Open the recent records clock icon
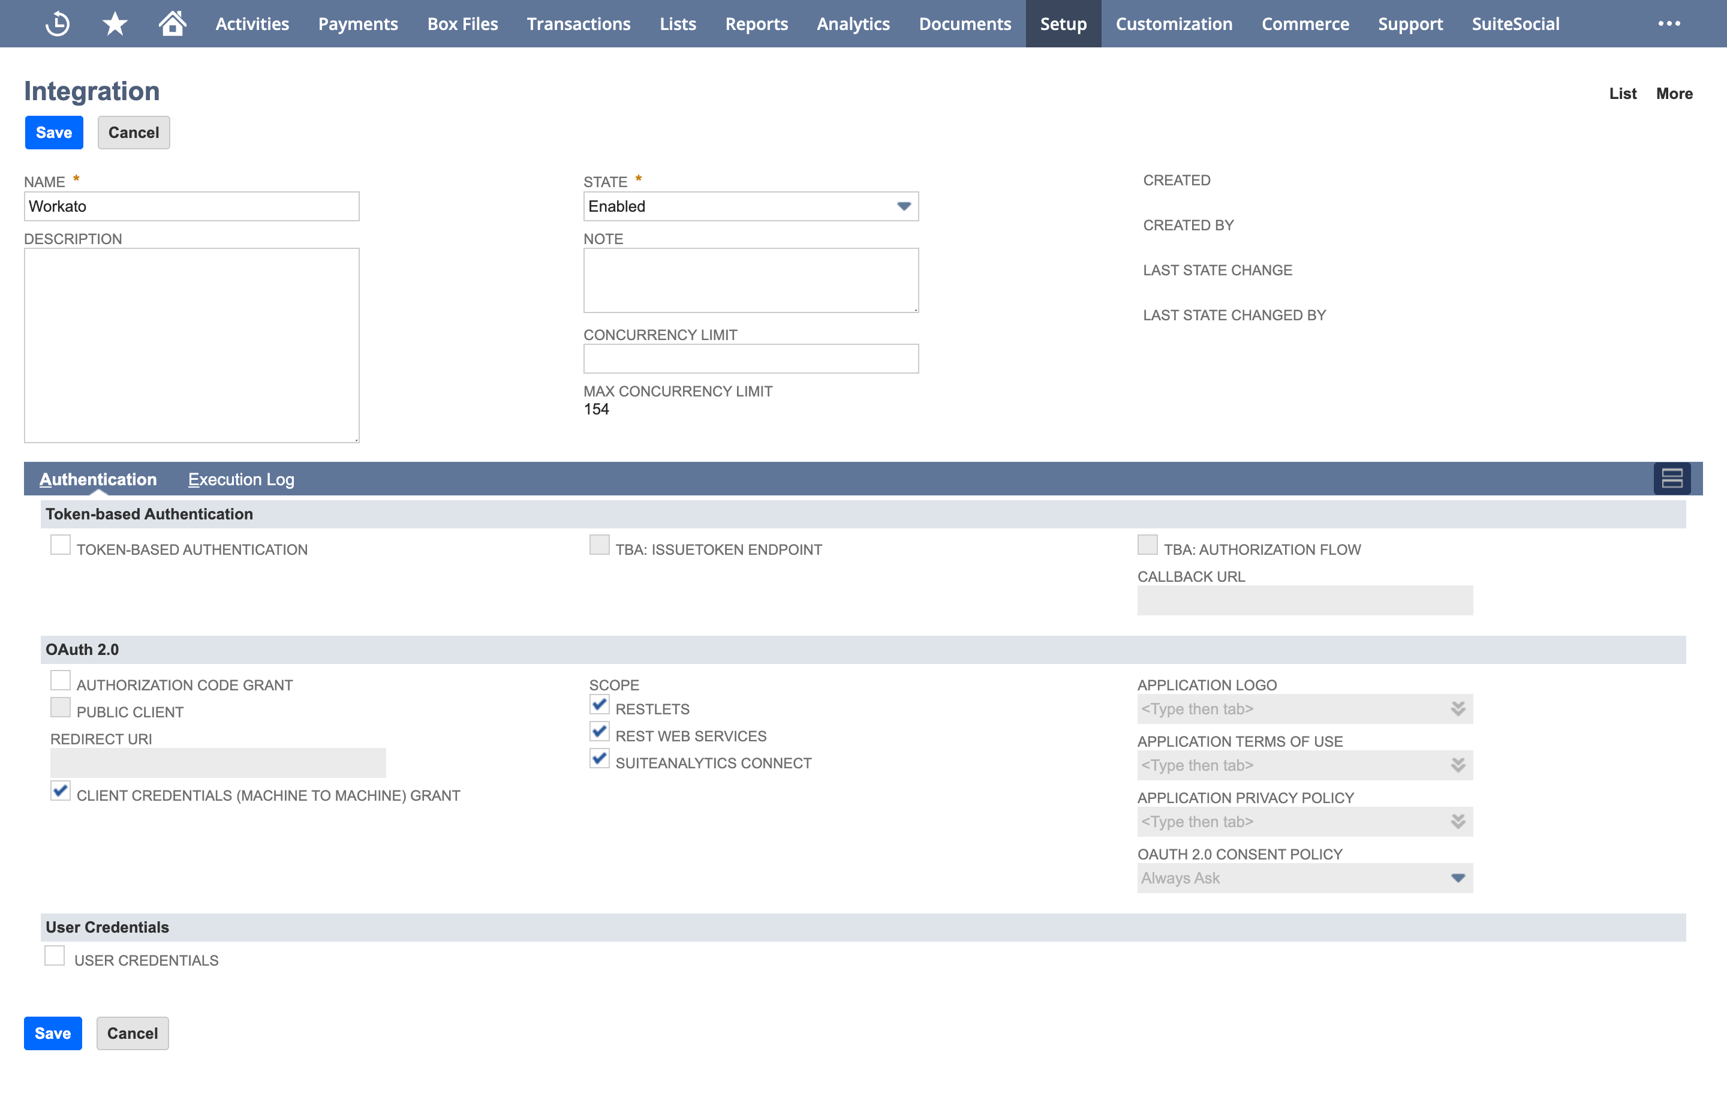 pos(58,23)
